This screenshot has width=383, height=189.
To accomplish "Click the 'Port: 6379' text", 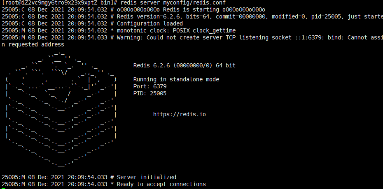I will (x=150, y=86).
